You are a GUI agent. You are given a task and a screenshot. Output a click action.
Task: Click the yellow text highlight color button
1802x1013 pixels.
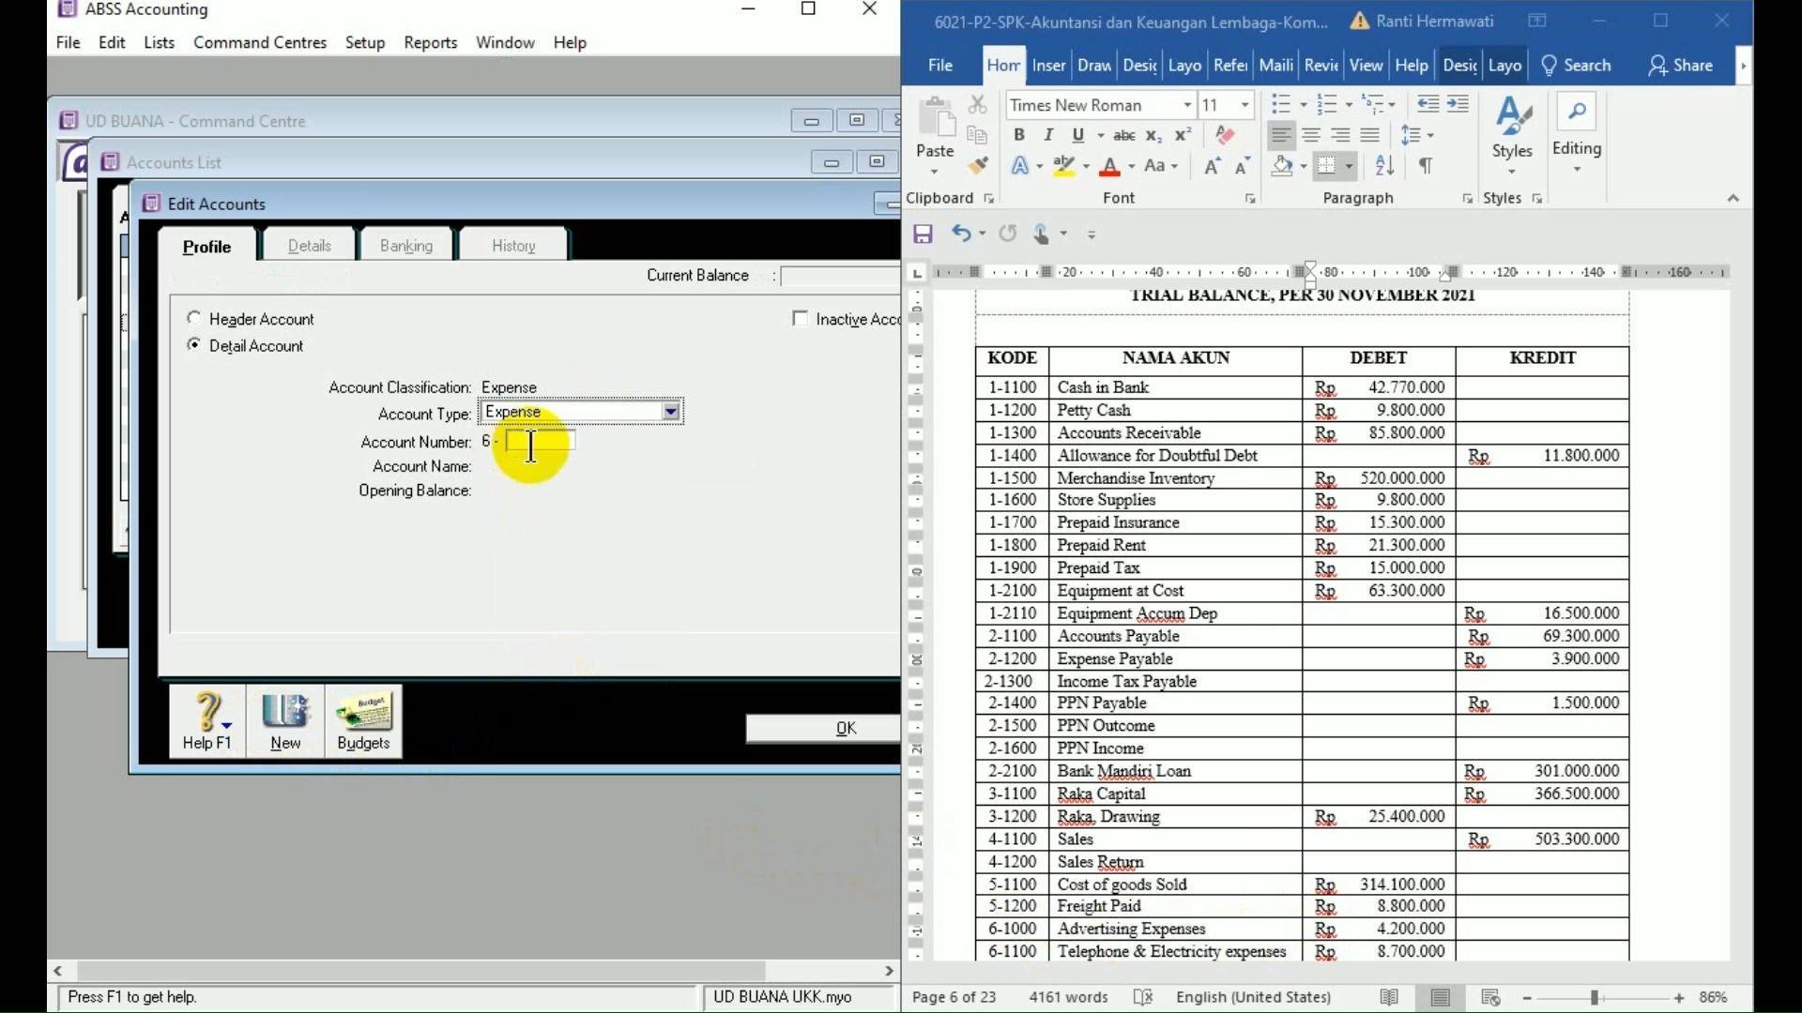point(1063,167)
